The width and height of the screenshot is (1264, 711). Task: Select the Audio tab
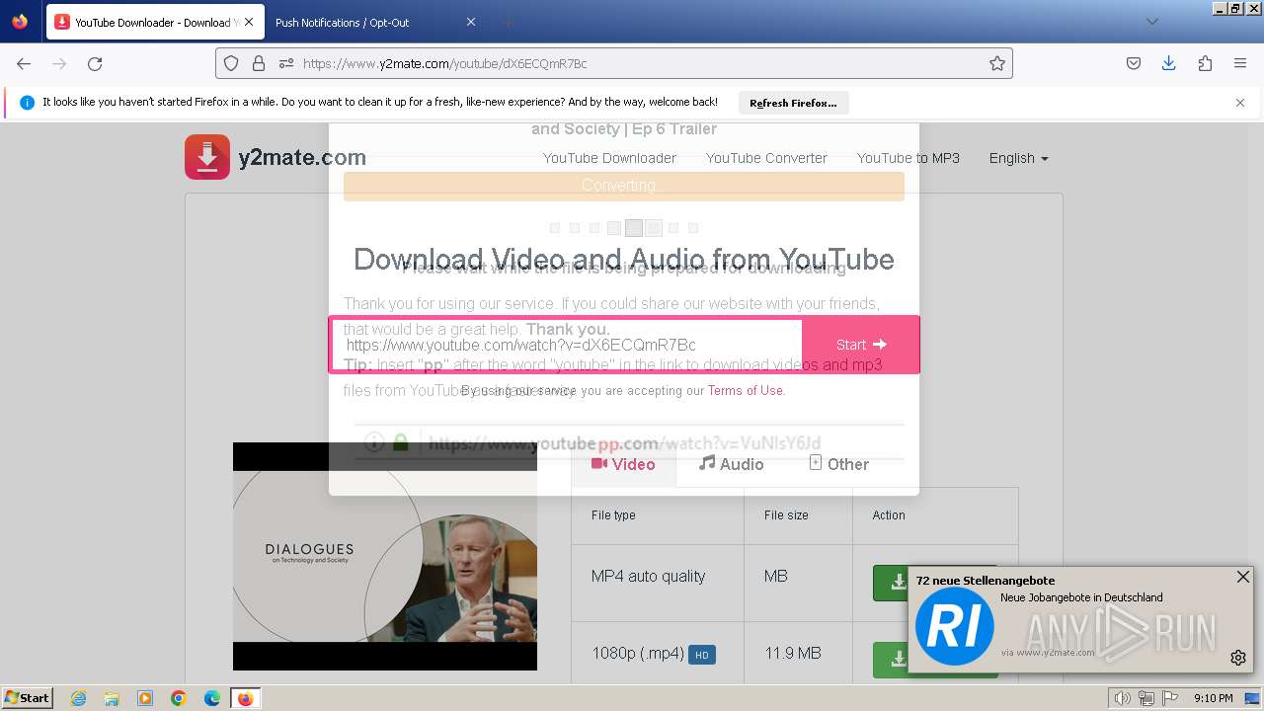[x=731, y=464]
